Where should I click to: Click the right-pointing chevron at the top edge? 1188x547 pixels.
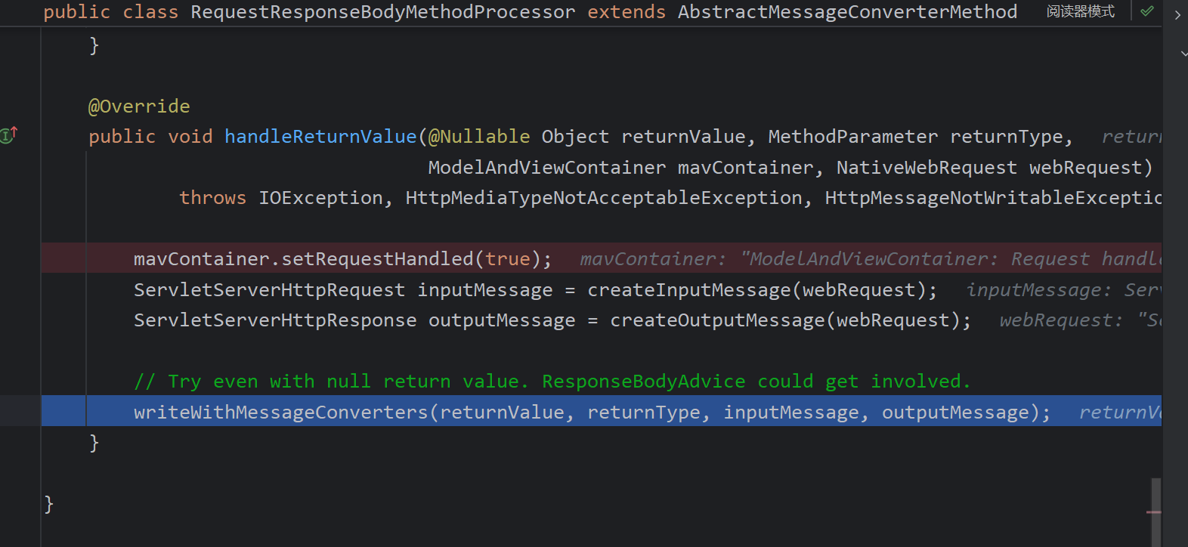pos(1177,14)
